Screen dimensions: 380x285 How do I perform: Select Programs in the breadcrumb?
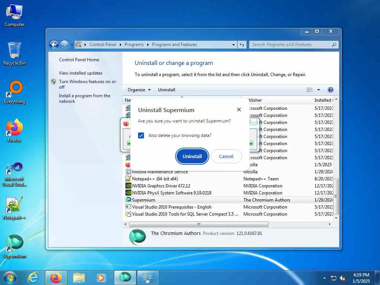[134, 45]
